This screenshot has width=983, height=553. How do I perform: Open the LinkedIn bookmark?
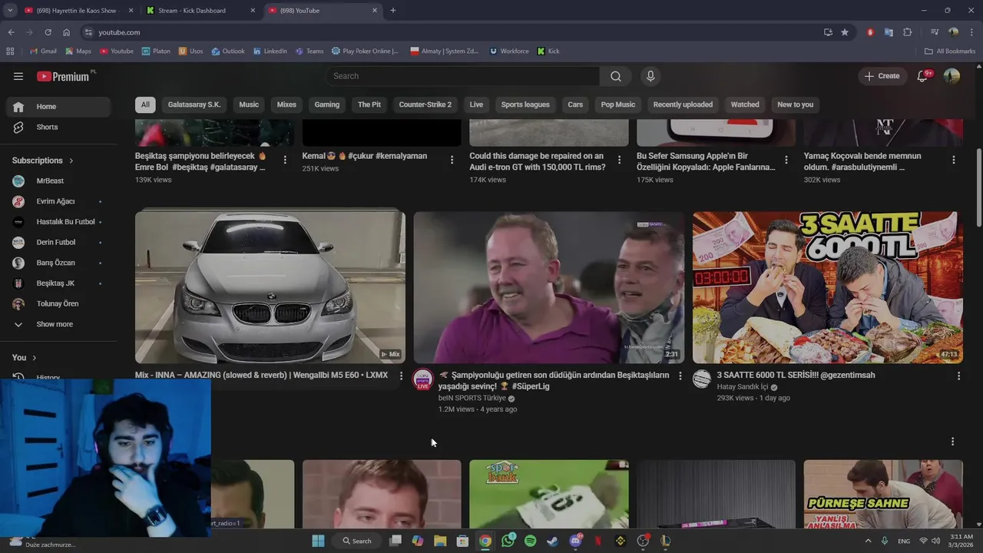click(x=270, y=51)
